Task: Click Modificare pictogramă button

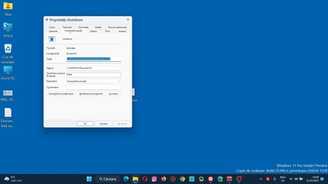Action: point(91,94)
